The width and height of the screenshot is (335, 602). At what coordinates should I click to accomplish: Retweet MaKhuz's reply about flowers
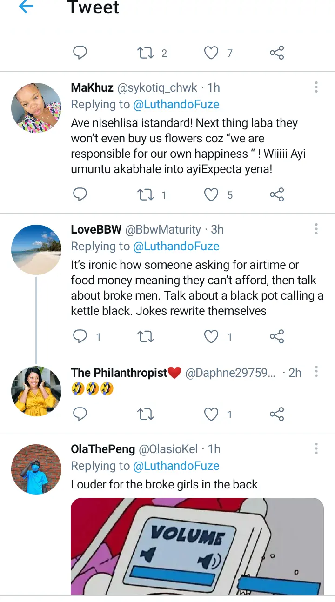[x=146, y=194]
